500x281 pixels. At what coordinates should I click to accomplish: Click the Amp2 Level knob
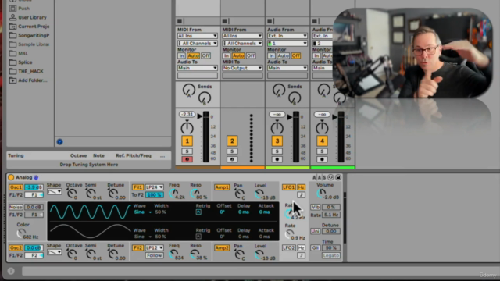tap(259, 254)
